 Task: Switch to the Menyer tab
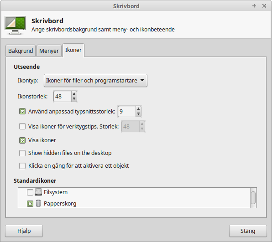pyautogui.click(x=49, y=51)
